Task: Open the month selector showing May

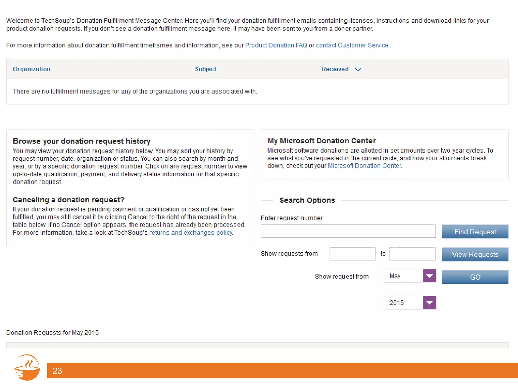Action: coord(403,276)
